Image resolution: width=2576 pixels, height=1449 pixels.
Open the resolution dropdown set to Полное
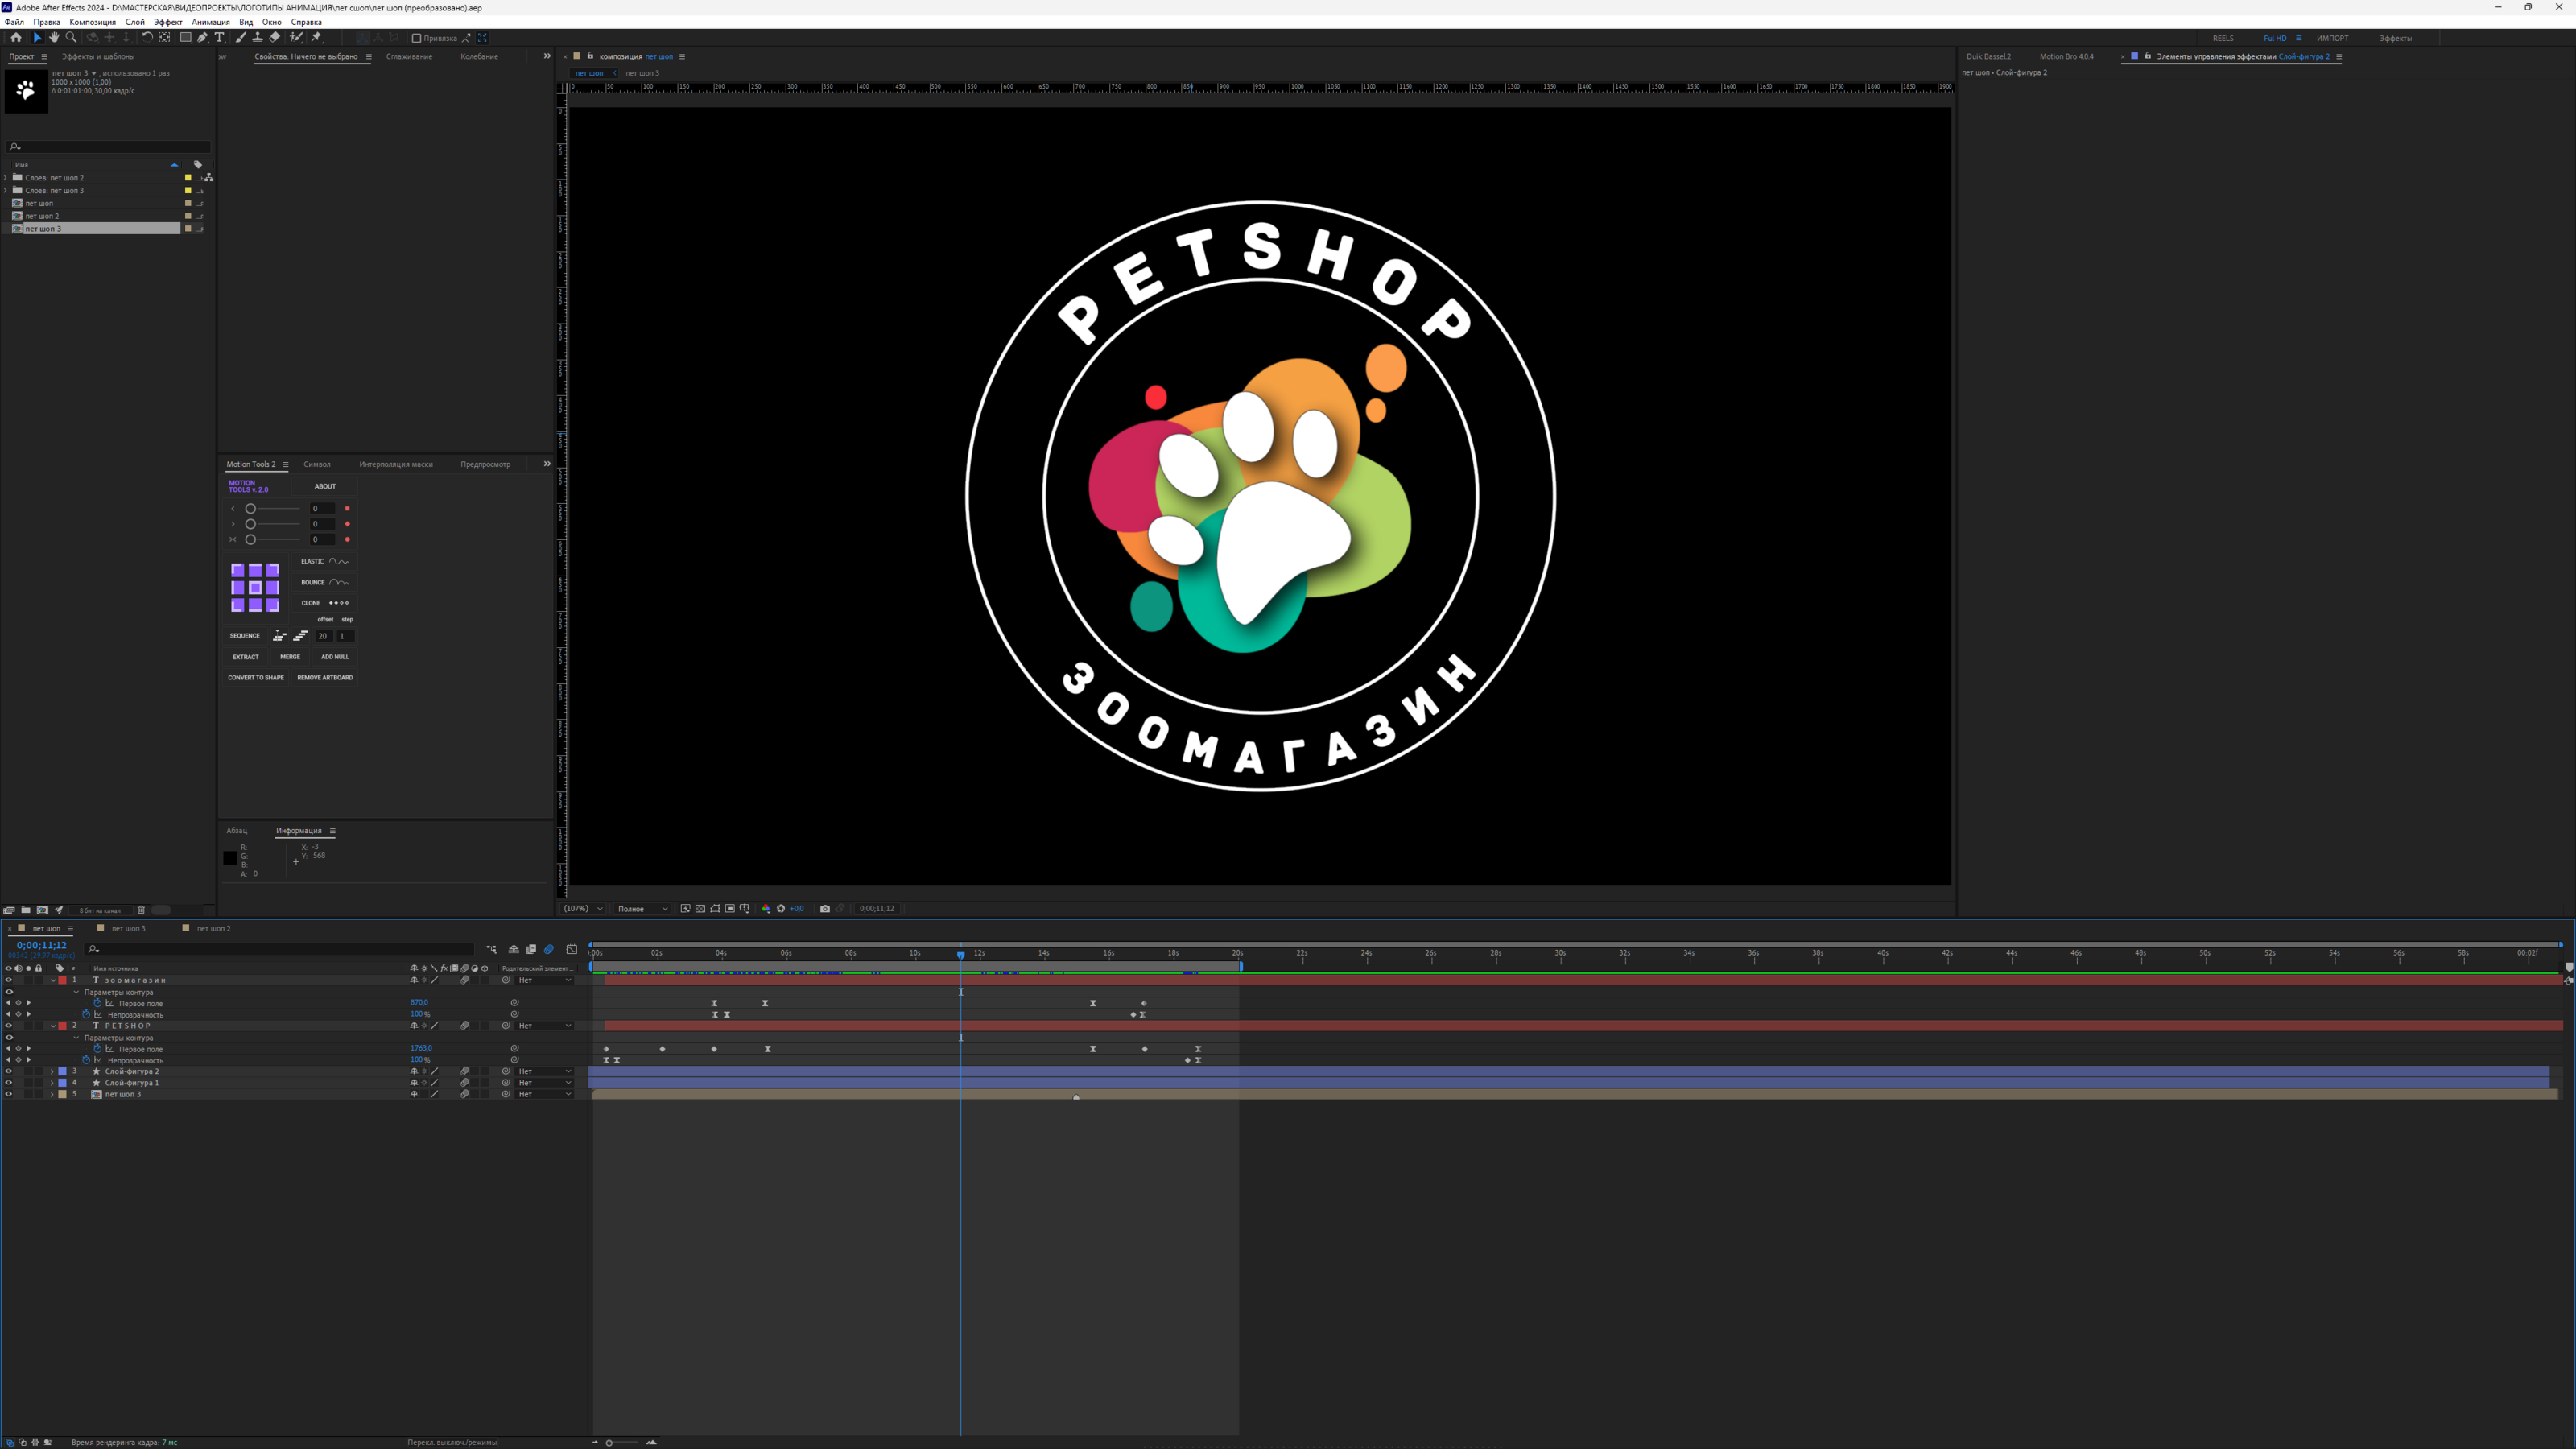(x=642, y=909)
